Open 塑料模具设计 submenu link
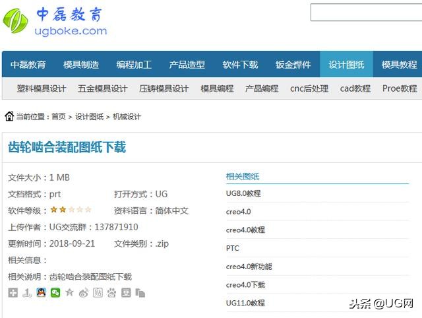 pos(42,88)
